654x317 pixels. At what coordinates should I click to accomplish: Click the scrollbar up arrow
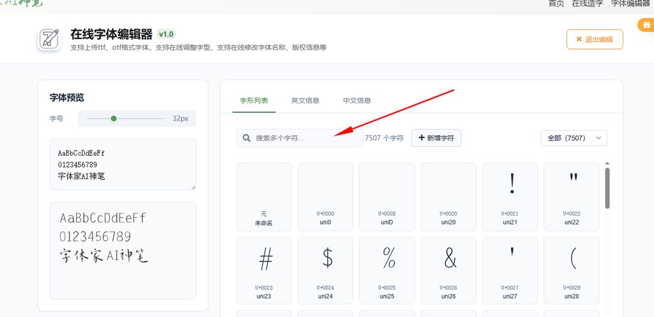coord(607,163)
